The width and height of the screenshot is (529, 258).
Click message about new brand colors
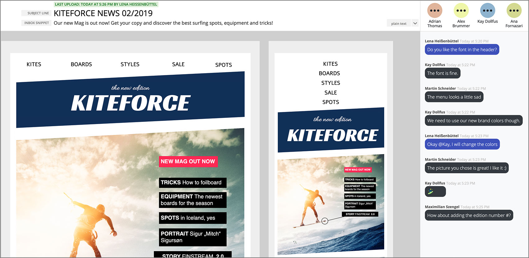coord(474,121)
